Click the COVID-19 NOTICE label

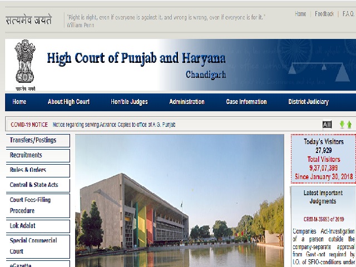pyautogui.click(x=29, y=125)
